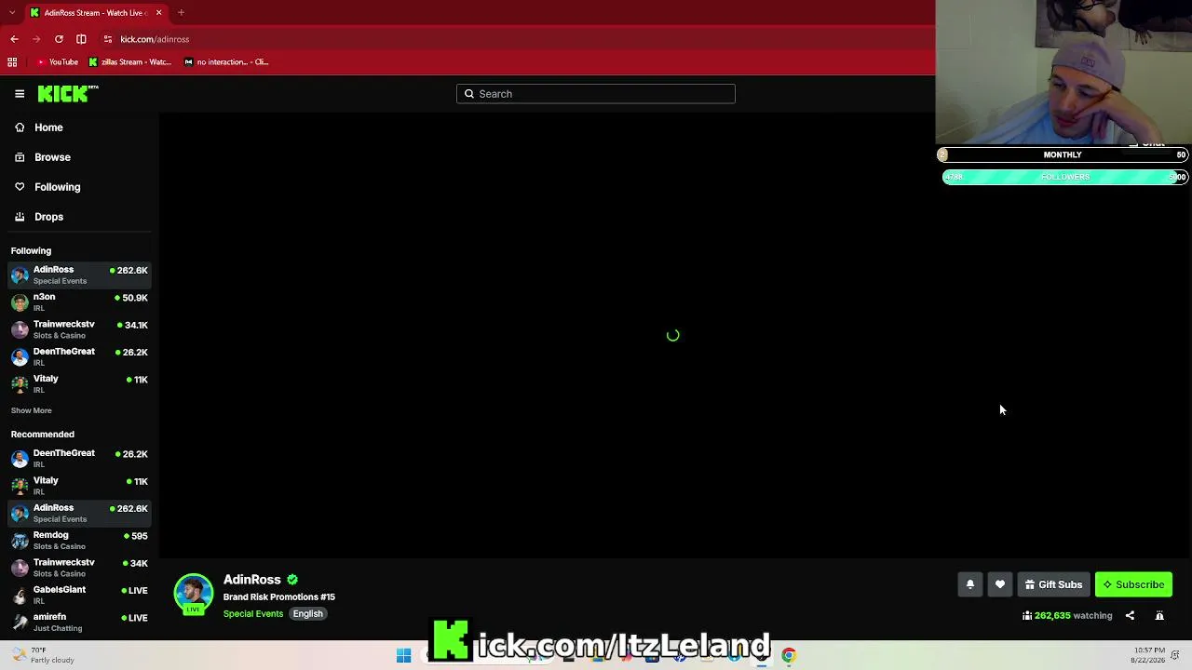Expand Show More under Following list
The height and width of the screenshot is (670, 1192).
pyautogui.click(x=32, y=410)
